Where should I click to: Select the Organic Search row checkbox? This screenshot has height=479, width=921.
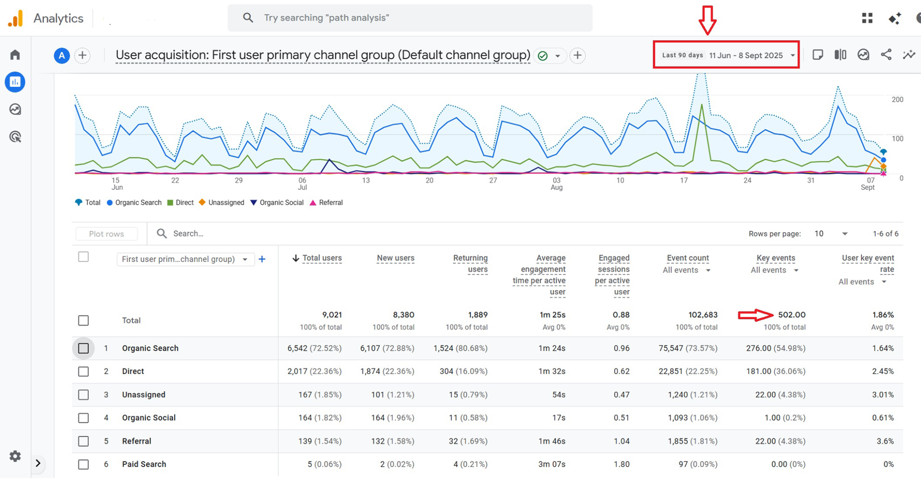click(83, 348)
